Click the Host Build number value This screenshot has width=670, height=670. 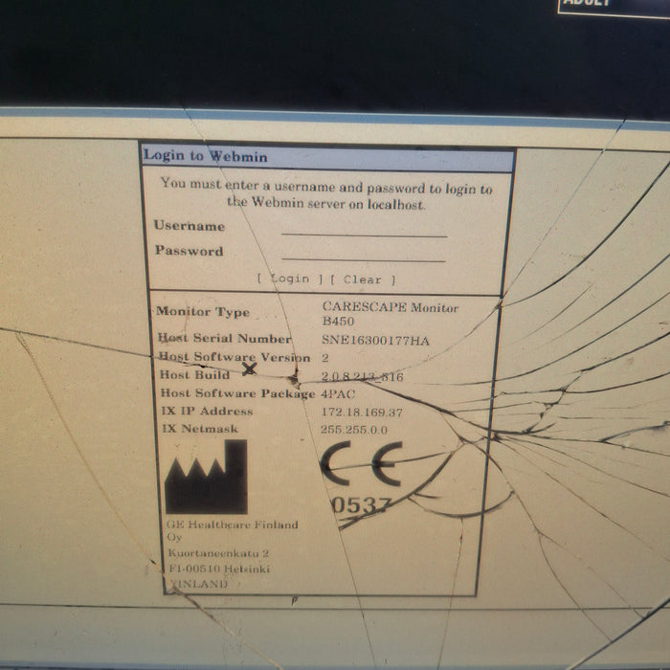[362, 377]
